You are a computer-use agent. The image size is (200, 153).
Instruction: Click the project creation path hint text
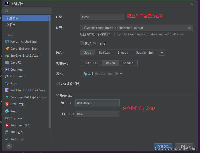tap(132, 34)
